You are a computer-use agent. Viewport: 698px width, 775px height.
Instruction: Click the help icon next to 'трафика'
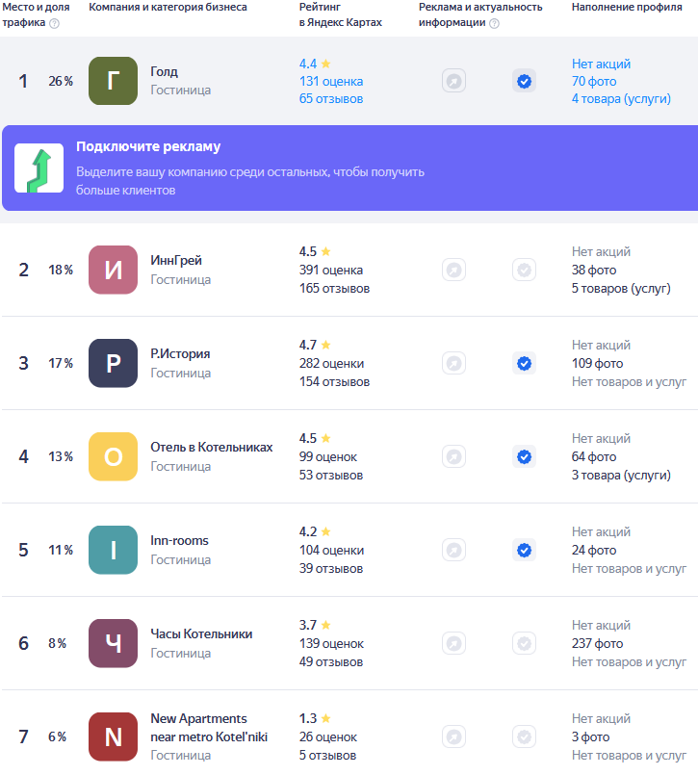(x=54, y=23)
